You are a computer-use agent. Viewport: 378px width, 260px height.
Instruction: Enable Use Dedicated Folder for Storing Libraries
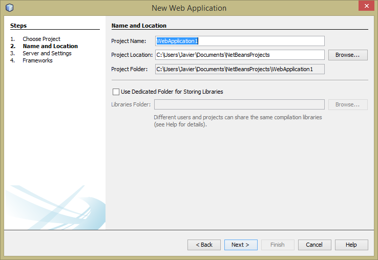[x=115, y=92]
